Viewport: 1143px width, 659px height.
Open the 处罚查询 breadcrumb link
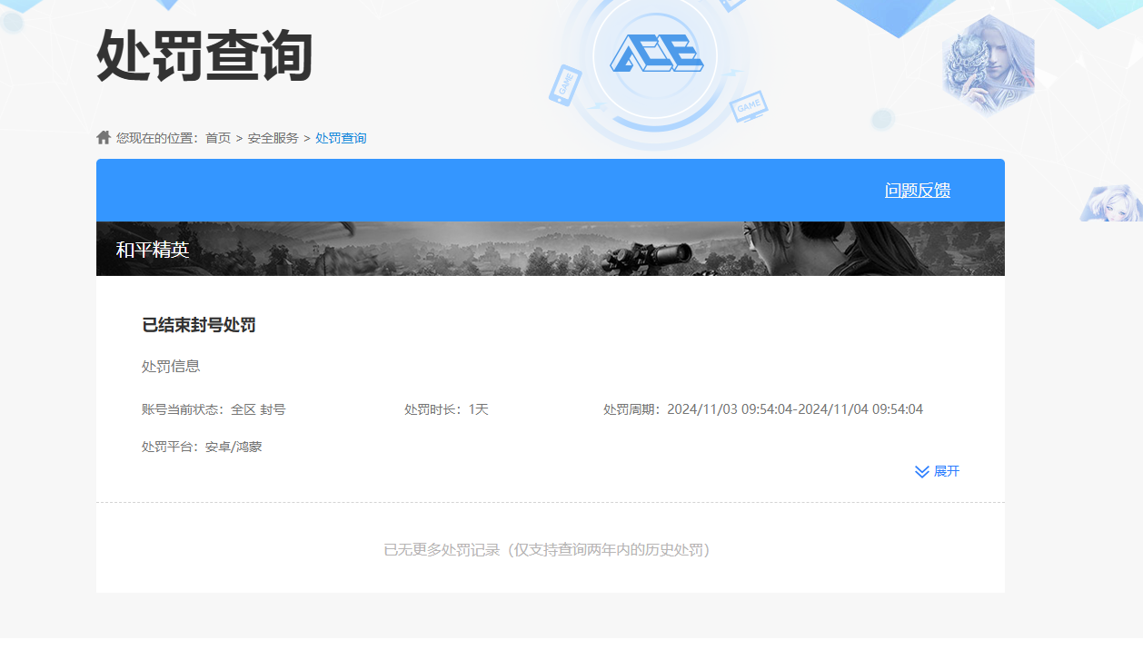click(x=341, y=138)
